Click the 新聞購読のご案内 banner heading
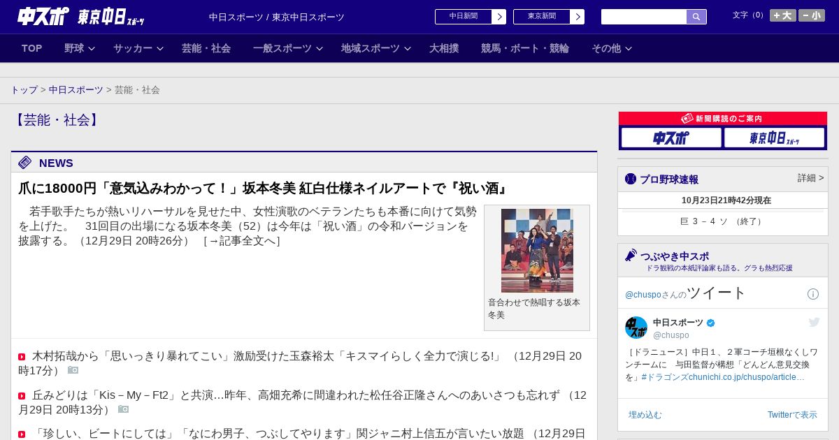Viewport: 839px width, 440px height. [x=723, y=119]
